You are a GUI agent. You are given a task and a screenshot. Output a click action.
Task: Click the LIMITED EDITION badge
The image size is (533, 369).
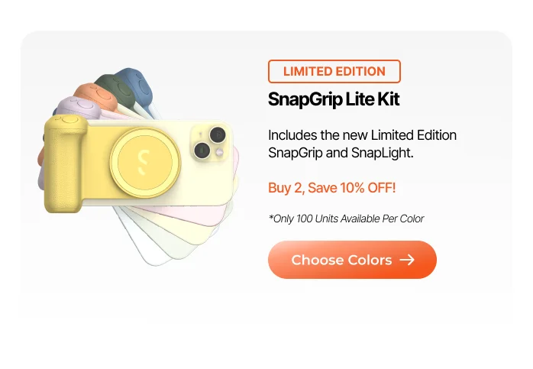click(x=334, y=71)
